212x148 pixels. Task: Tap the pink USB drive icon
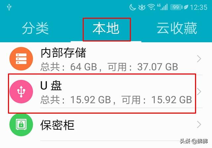(21, 92)
